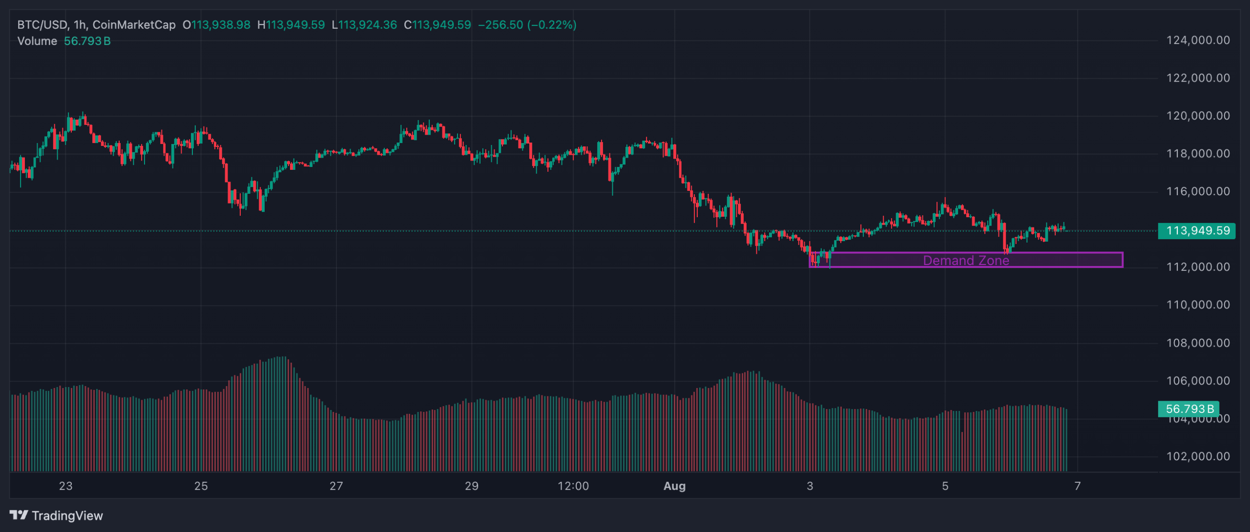
Task: Click the 120,000.00 price axis label
Action: pos(1198,116)
